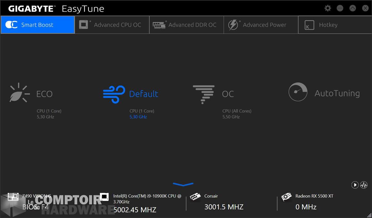Screen dimensions: 372x218
Task: Click the OC mode label
Action: point(228,94)
